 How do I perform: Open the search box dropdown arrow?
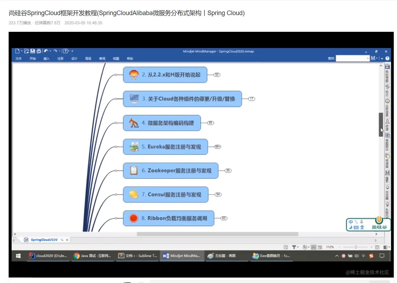click(x=368, y=58)
